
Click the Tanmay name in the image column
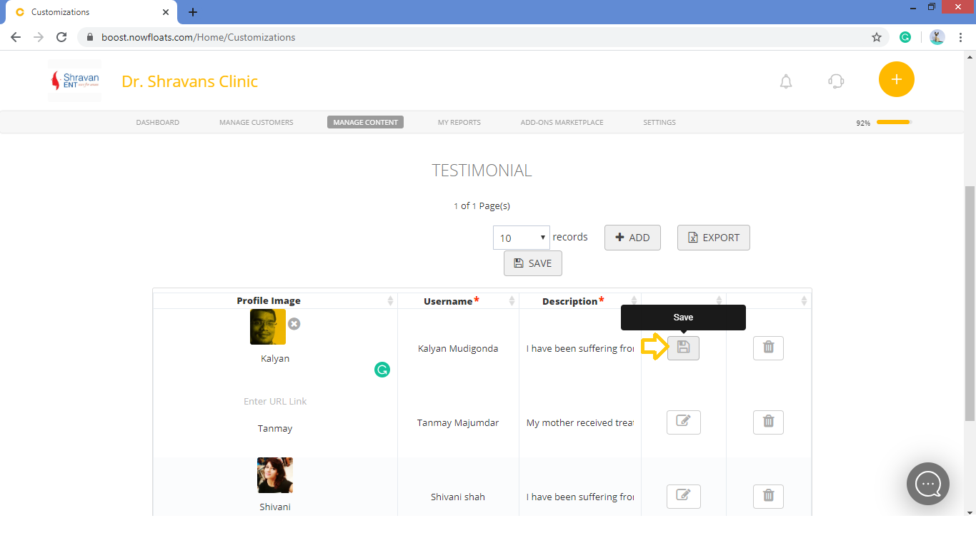pyautogui.click(x=275, y=428)
